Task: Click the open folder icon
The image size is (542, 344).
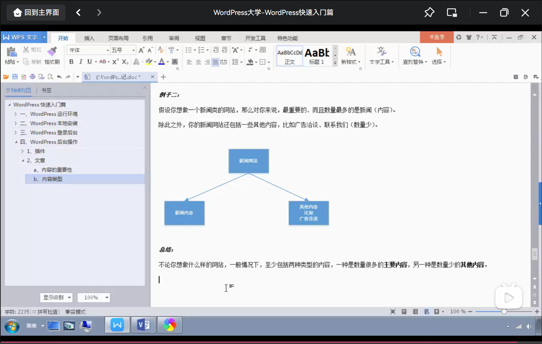Action: pyautogui.click(x=6, y=77)
